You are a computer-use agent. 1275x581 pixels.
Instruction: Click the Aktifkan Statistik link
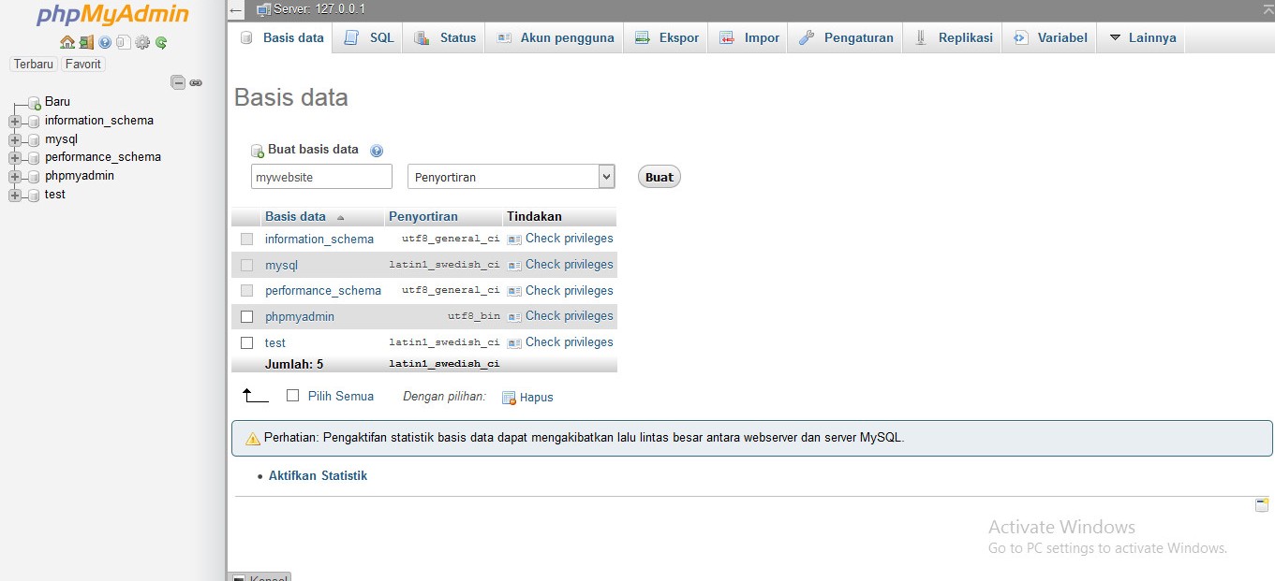coord(318,476)
